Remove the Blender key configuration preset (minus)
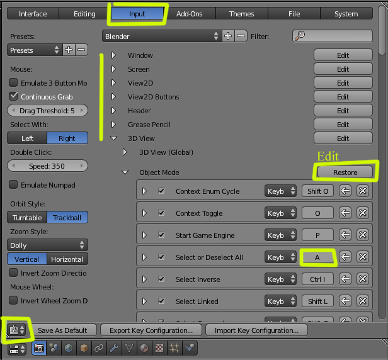 [x=240, y=37]
